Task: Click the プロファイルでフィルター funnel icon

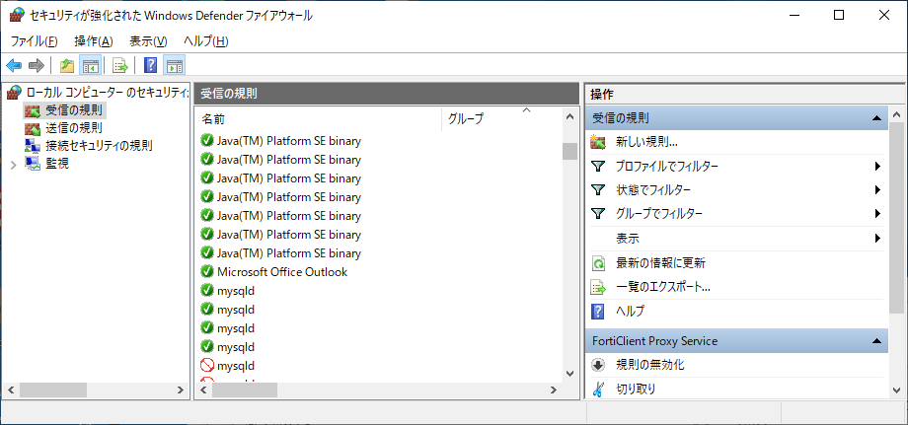Action: click(598, 167)
